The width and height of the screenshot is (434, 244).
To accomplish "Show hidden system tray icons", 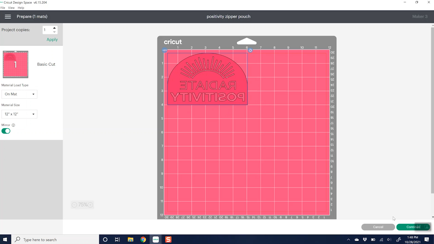I will tap(348, 240).
